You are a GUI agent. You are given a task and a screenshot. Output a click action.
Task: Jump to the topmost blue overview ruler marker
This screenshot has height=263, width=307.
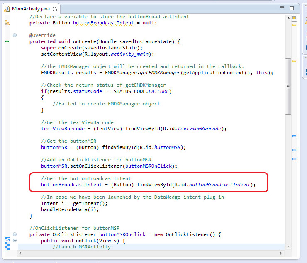tap(294, 136)
